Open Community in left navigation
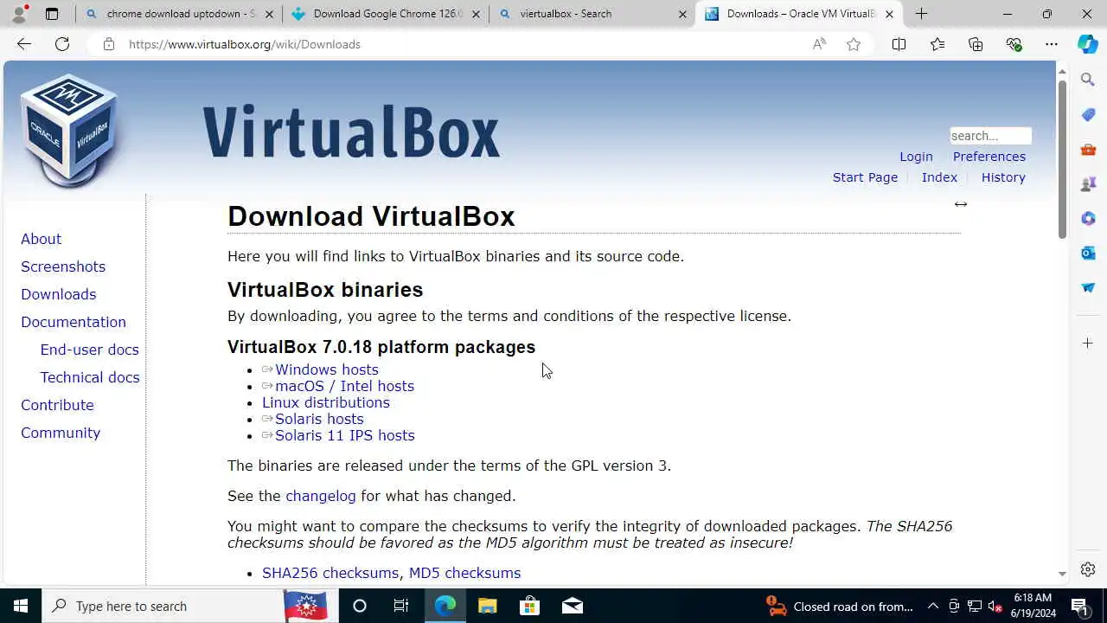 61,433
